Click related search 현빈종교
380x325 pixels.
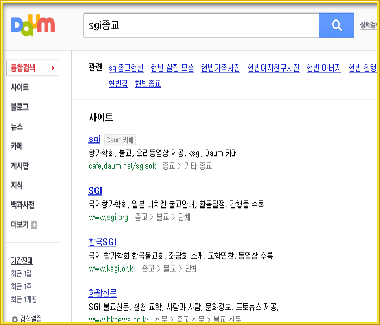click(148, 83)
